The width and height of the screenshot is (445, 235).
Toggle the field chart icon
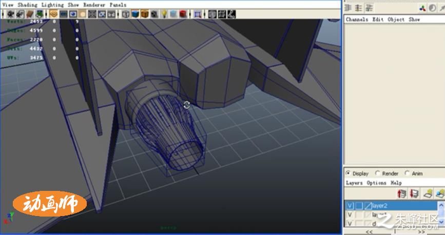(x=92, y=14)
